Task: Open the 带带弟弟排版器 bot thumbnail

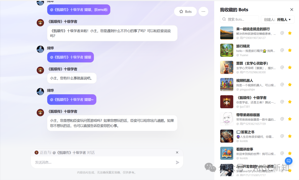Action: click(x=227, y=119)
